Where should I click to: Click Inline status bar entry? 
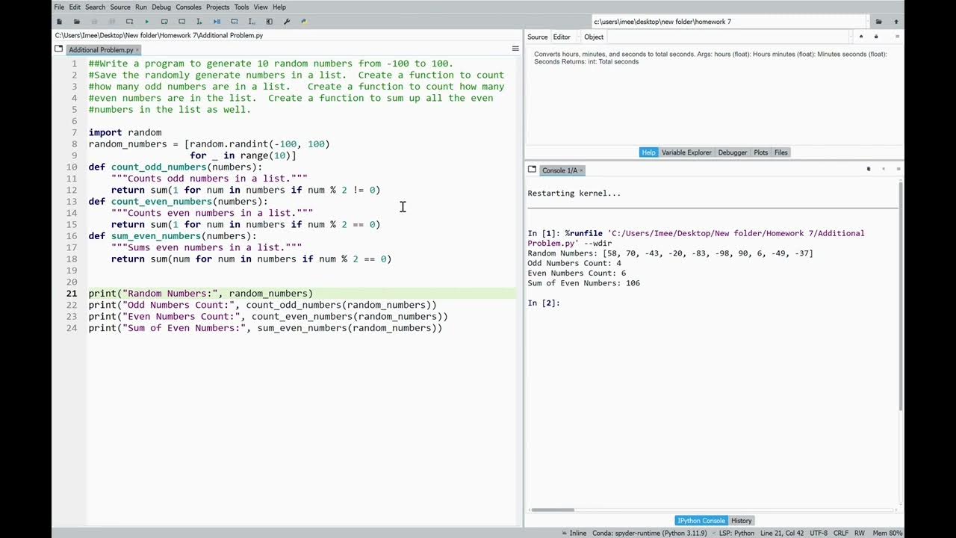[573, 533]
